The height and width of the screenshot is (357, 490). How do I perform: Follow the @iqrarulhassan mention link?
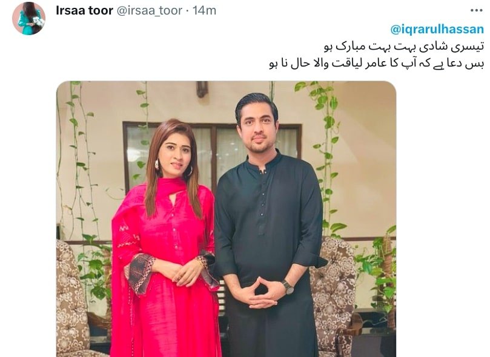437,29
